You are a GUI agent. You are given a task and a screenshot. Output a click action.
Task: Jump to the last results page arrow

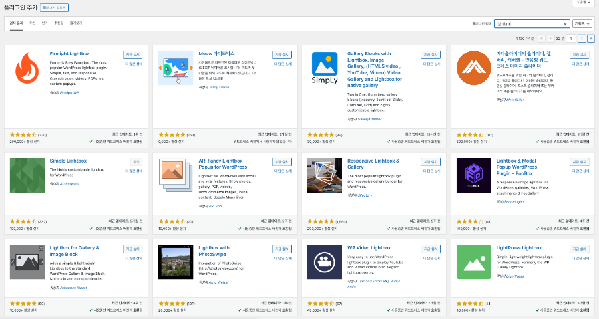591,38
